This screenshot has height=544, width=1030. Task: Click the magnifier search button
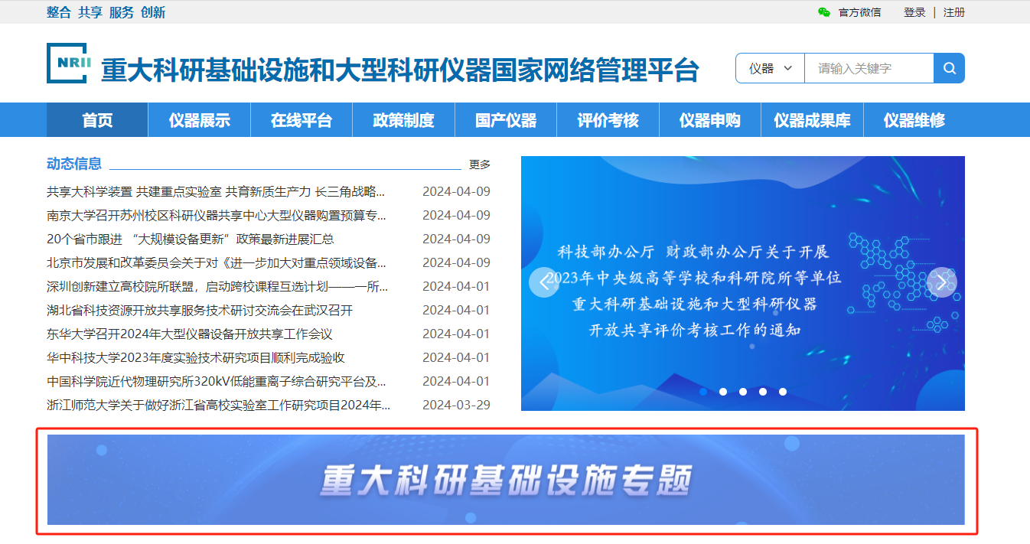(x=950, y=68)
